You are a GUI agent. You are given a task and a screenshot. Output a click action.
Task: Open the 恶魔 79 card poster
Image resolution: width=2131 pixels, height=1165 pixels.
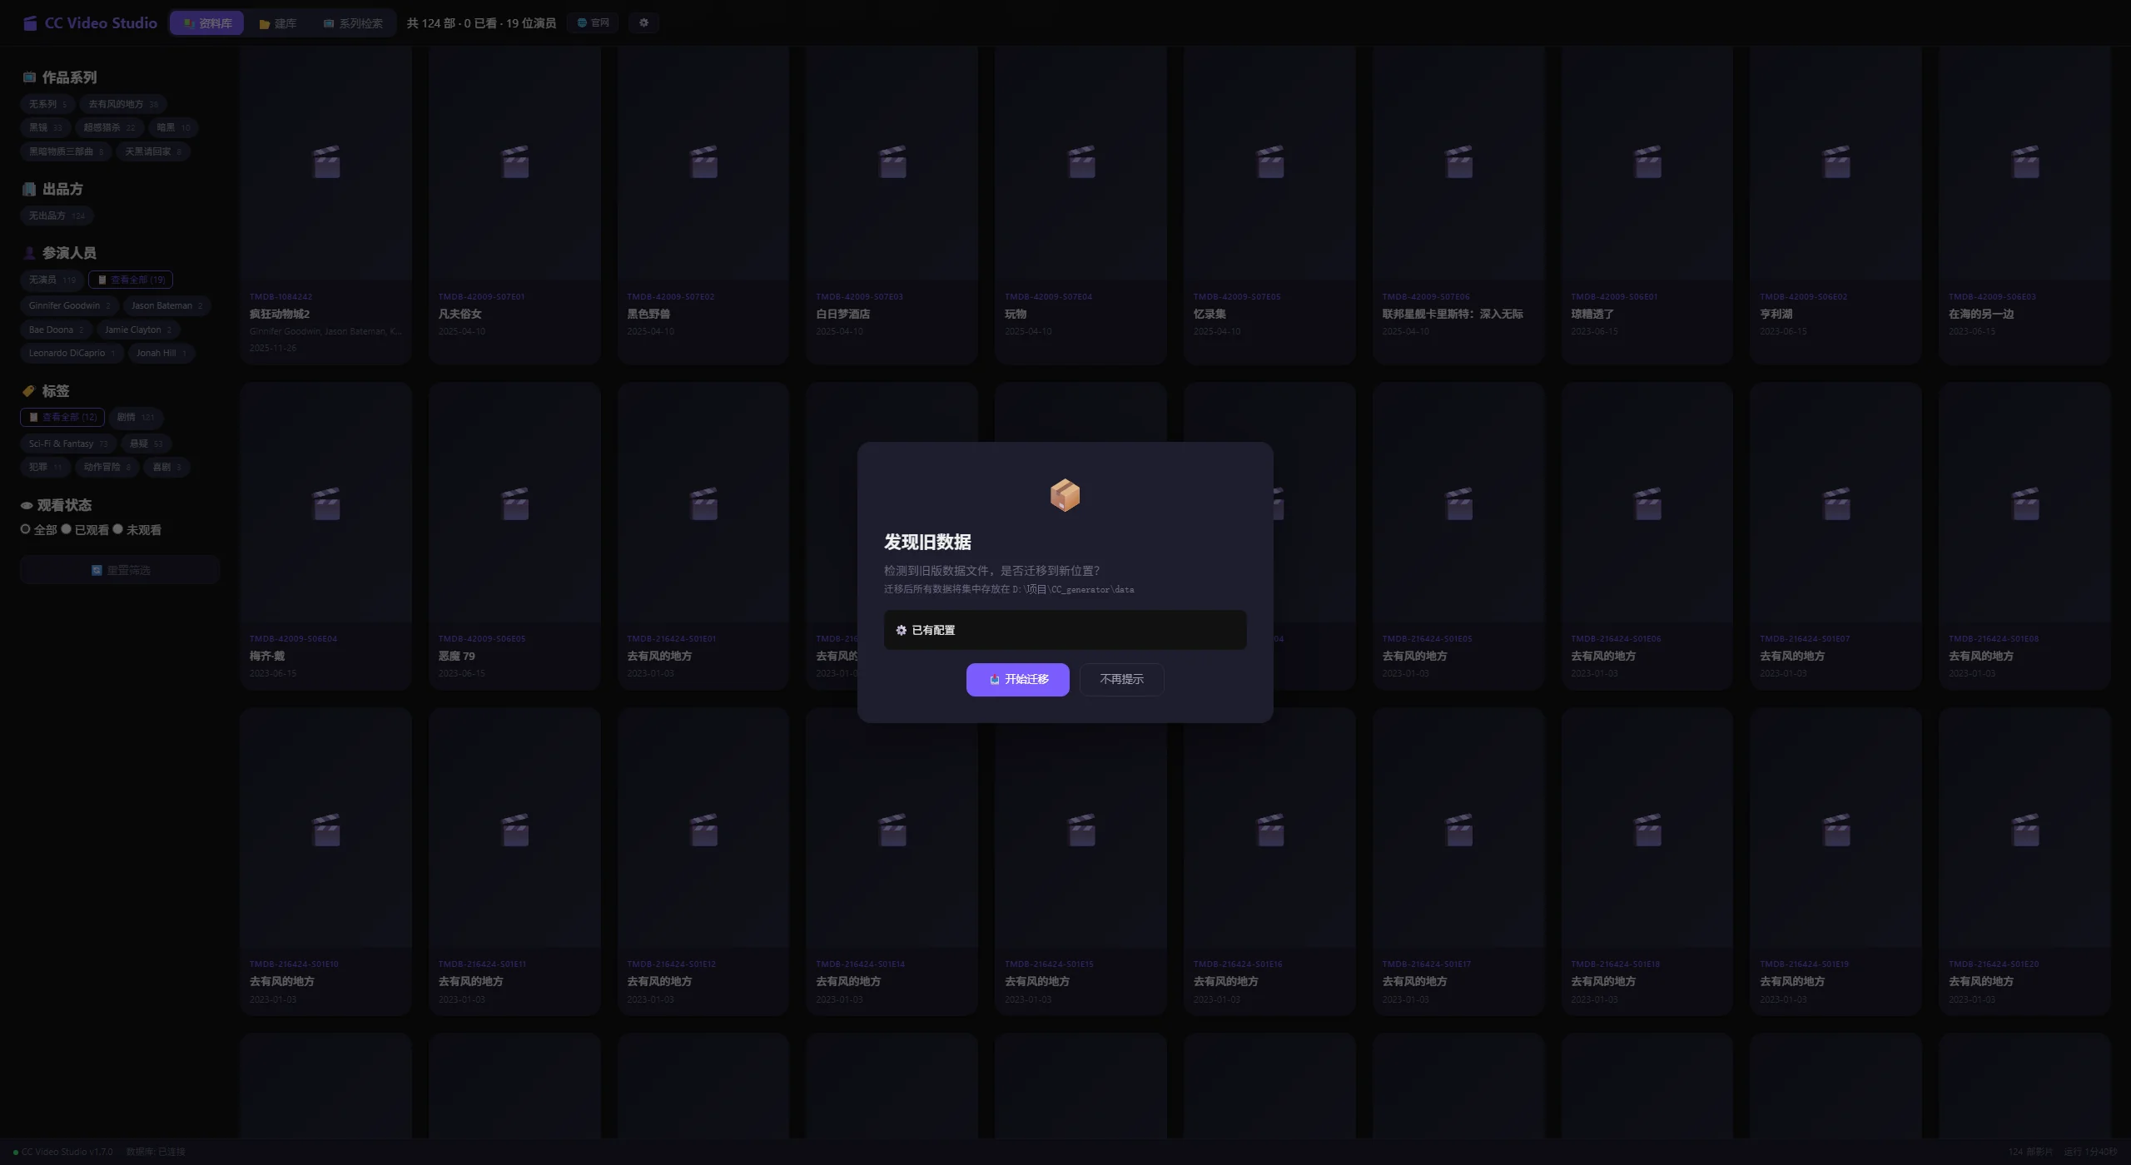[514, 503]
